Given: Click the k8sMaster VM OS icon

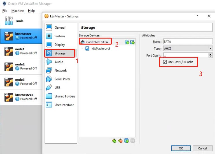Looking at the screenshot, I should (x=9, y=36).
